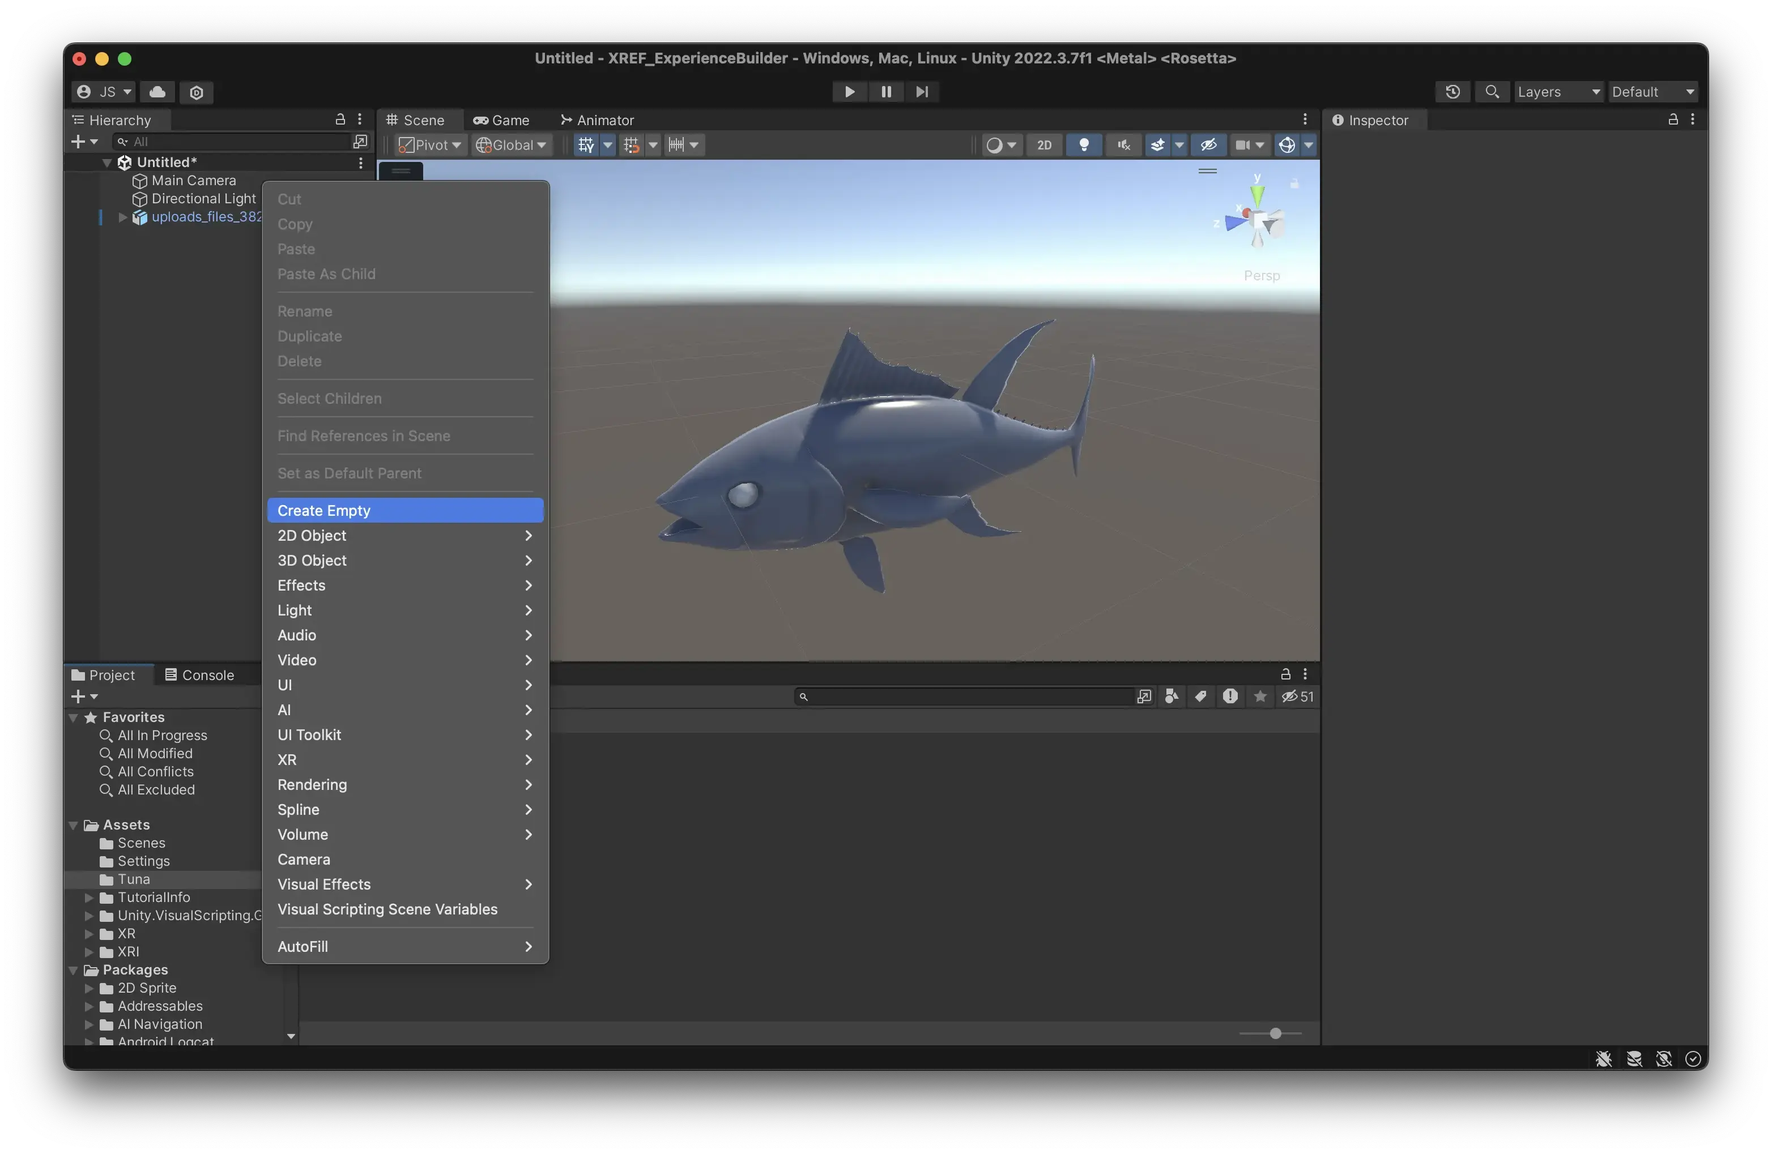
Task: Expand the uploads_files prefab in Hierarchy
Action: tap(123, 217)
